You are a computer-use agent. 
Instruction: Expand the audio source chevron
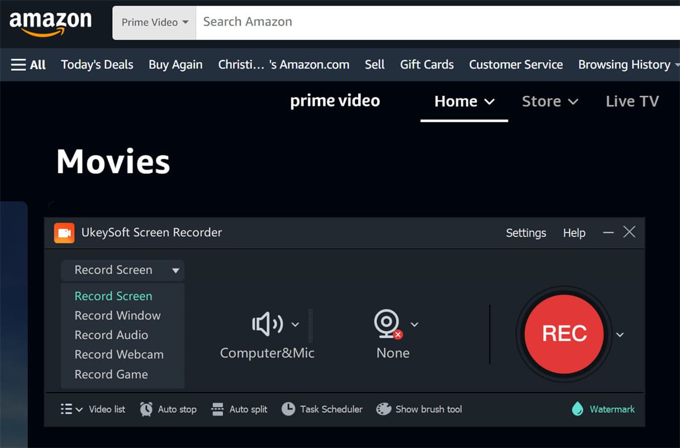[x=295, y=325]
